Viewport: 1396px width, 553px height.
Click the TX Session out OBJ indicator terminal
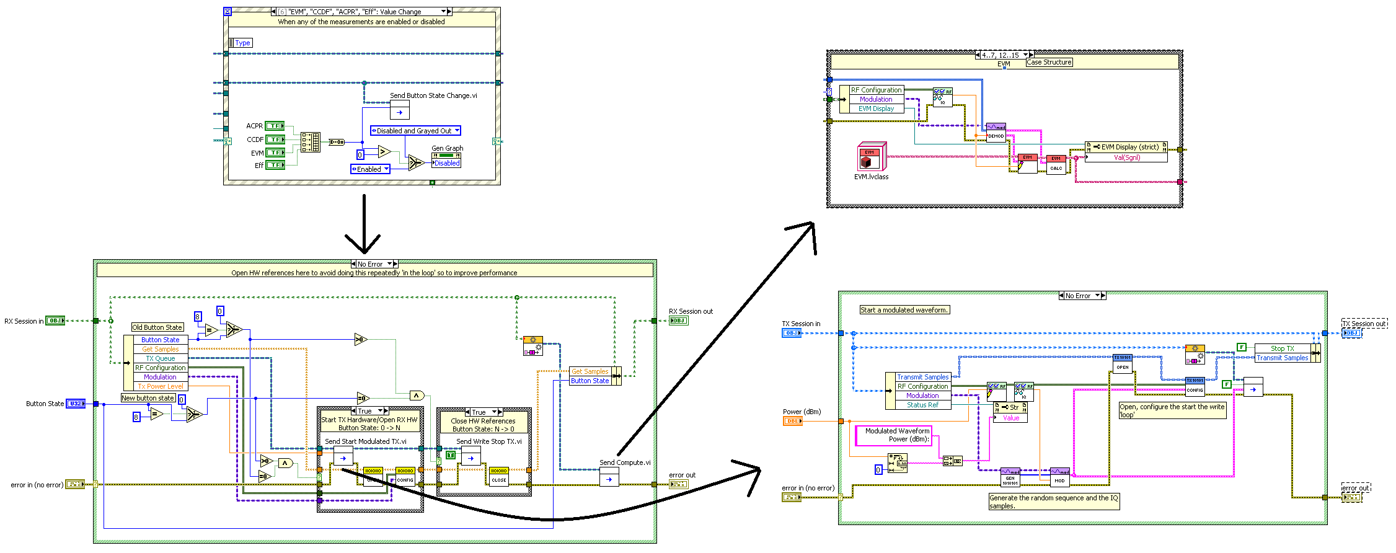tap(1352, 333)
